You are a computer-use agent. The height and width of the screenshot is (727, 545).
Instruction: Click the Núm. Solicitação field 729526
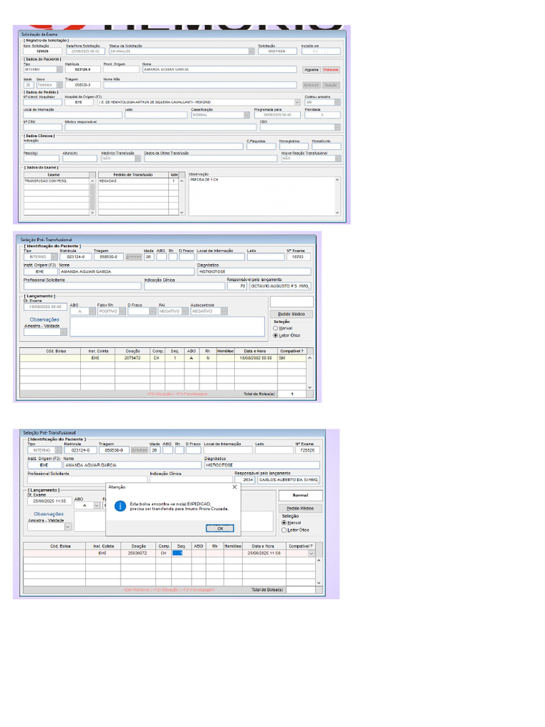(43, 51)
